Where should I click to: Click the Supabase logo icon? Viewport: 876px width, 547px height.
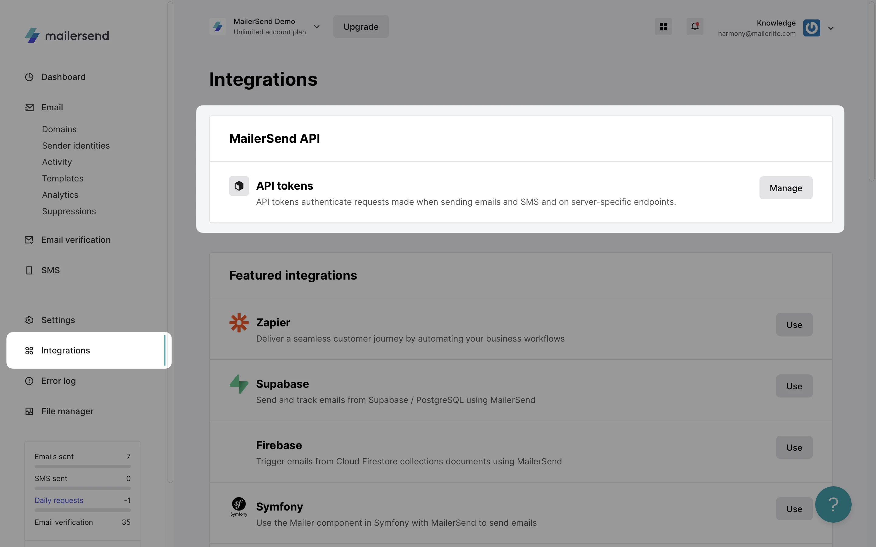tap(239, 384)
